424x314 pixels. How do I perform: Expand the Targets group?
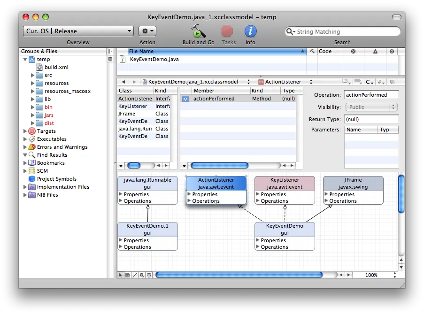(25, 131)
